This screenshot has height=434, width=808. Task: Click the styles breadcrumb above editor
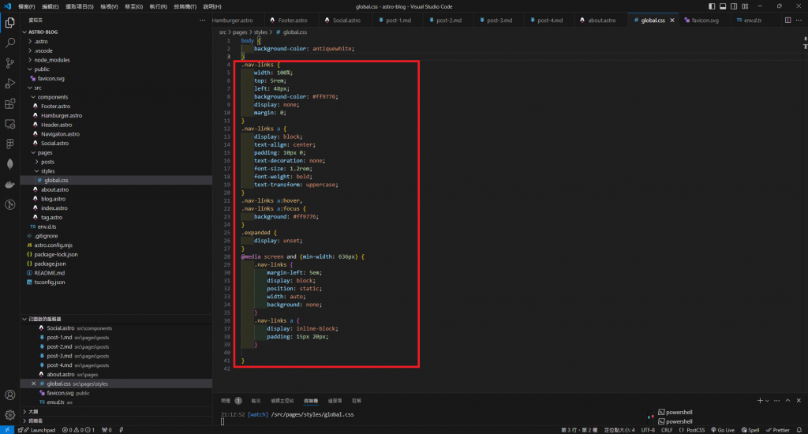tap(260, 32)
